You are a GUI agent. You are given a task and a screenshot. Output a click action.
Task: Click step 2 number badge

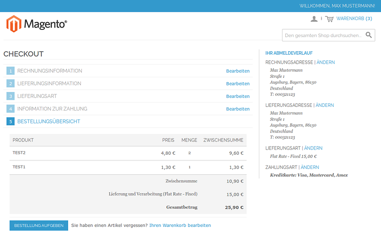(x=10, y=84)
